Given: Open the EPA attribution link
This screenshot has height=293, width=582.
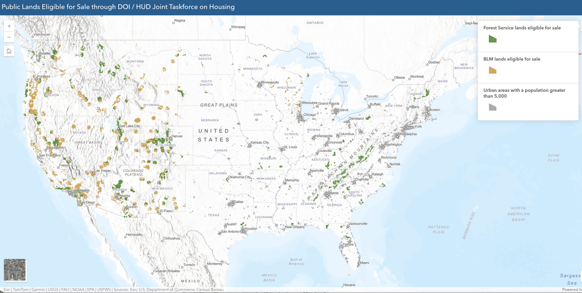Looking at the screenshot, I should 91,289.
